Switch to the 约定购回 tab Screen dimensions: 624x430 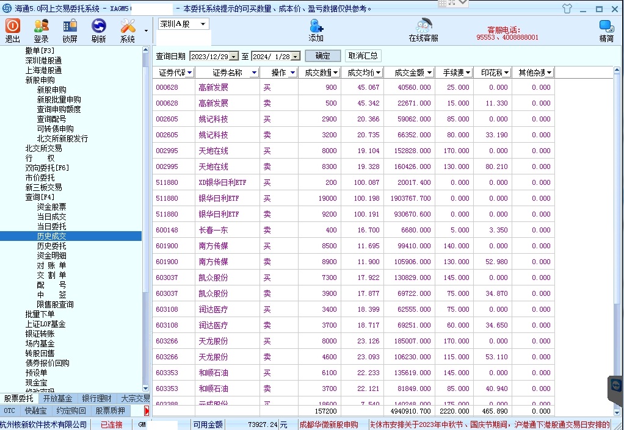71,410
